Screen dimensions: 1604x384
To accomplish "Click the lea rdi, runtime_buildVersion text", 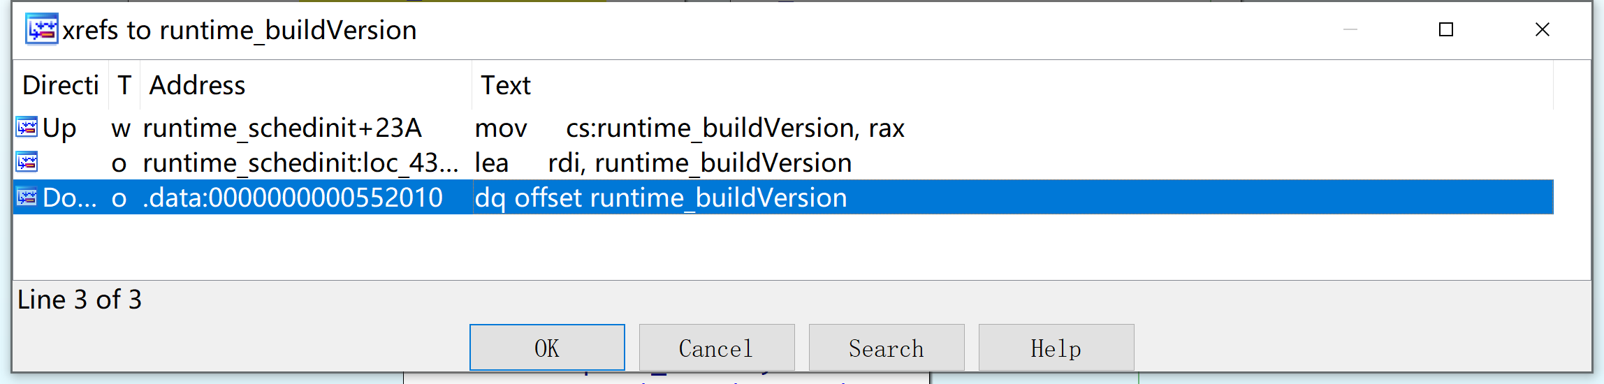I will (x=663, y=163).
